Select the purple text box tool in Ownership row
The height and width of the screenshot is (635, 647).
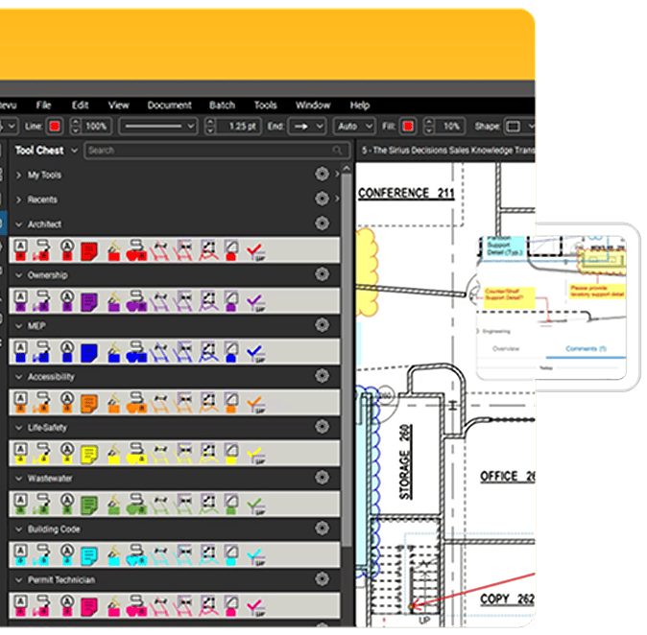coord(21,301)
